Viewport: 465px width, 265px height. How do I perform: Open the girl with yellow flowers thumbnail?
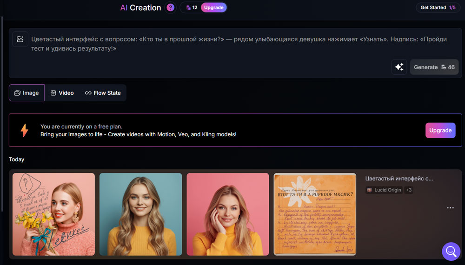53,214
